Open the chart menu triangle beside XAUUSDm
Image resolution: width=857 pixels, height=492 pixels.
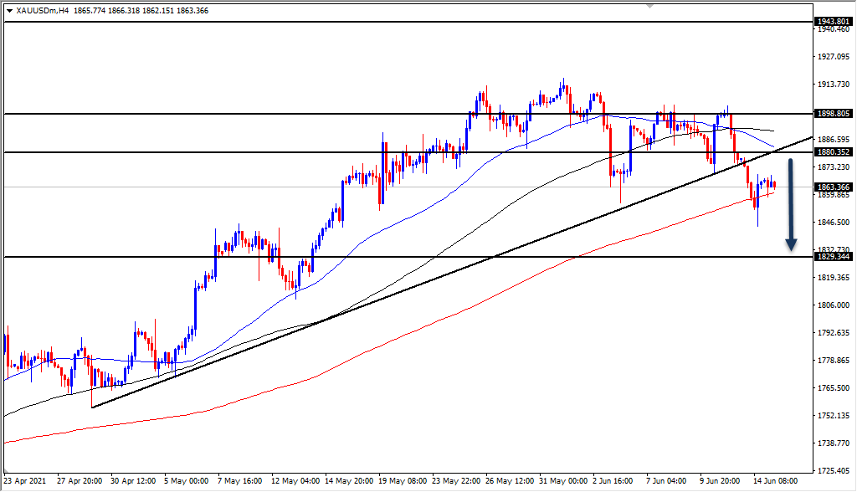(9, 10)
